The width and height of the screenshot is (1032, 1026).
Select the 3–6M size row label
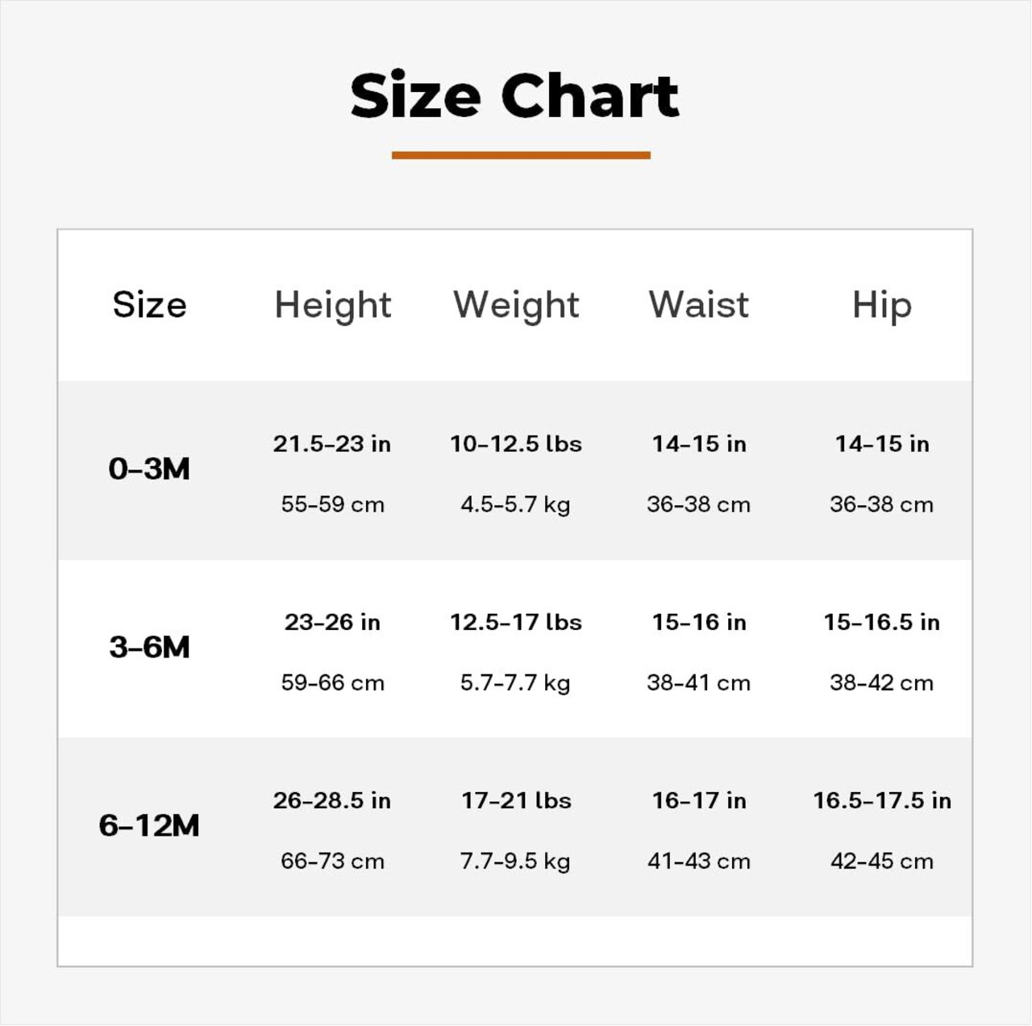coord(149,647)
